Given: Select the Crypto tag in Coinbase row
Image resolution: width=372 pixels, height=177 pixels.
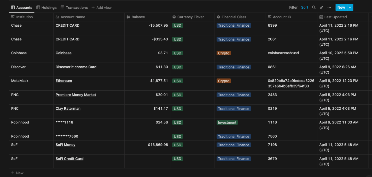Looking at the screenshot, I should [x=224, y=53].
